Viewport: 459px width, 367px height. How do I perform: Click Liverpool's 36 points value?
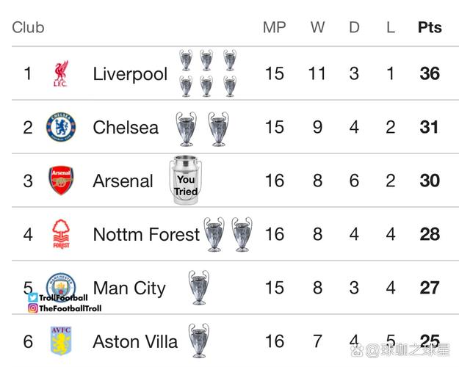430,73
